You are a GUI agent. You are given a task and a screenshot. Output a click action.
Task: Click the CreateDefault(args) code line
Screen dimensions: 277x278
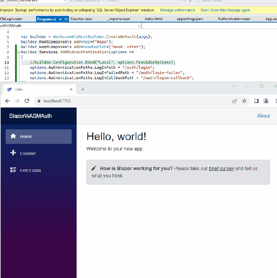pyautogui.click(x=86, y=37)
